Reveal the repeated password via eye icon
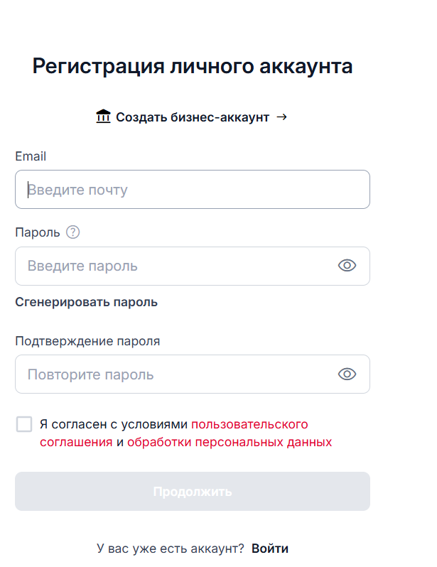Viewport: 437px width, 567px height. coord(347,374)
